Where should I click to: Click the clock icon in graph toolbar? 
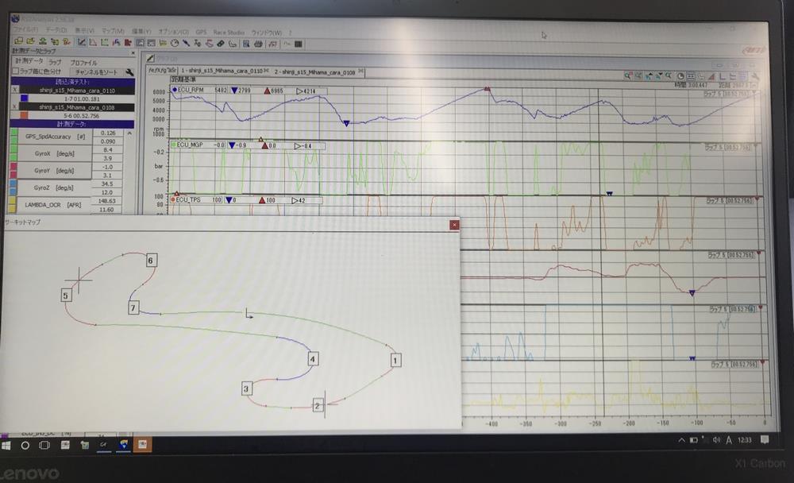[680, 76]
